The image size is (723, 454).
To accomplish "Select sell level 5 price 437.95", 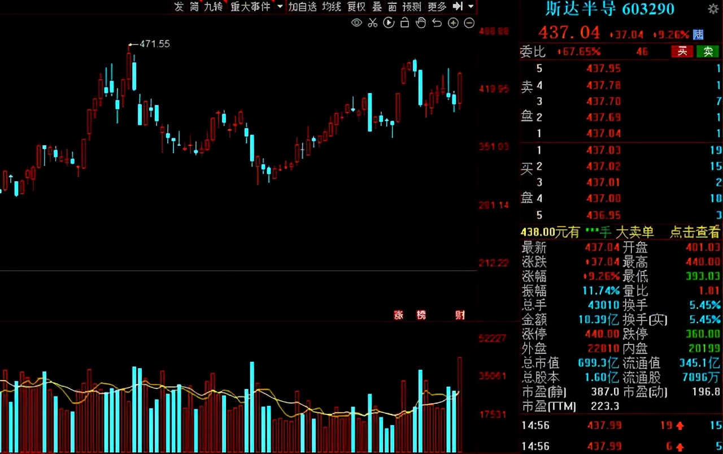I will pyautogui.click(x=604, y=68).
